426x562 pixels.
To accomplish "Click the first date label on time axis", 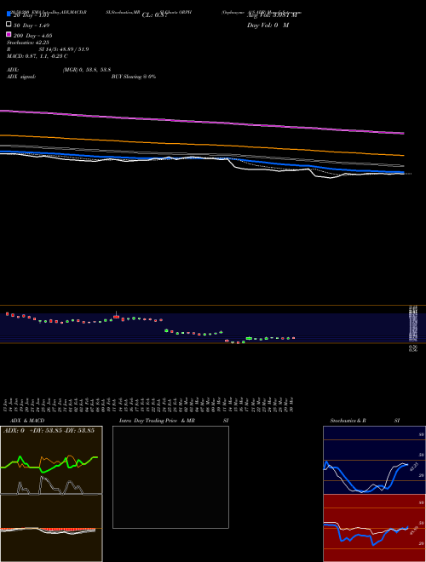I will click(6, 404).
